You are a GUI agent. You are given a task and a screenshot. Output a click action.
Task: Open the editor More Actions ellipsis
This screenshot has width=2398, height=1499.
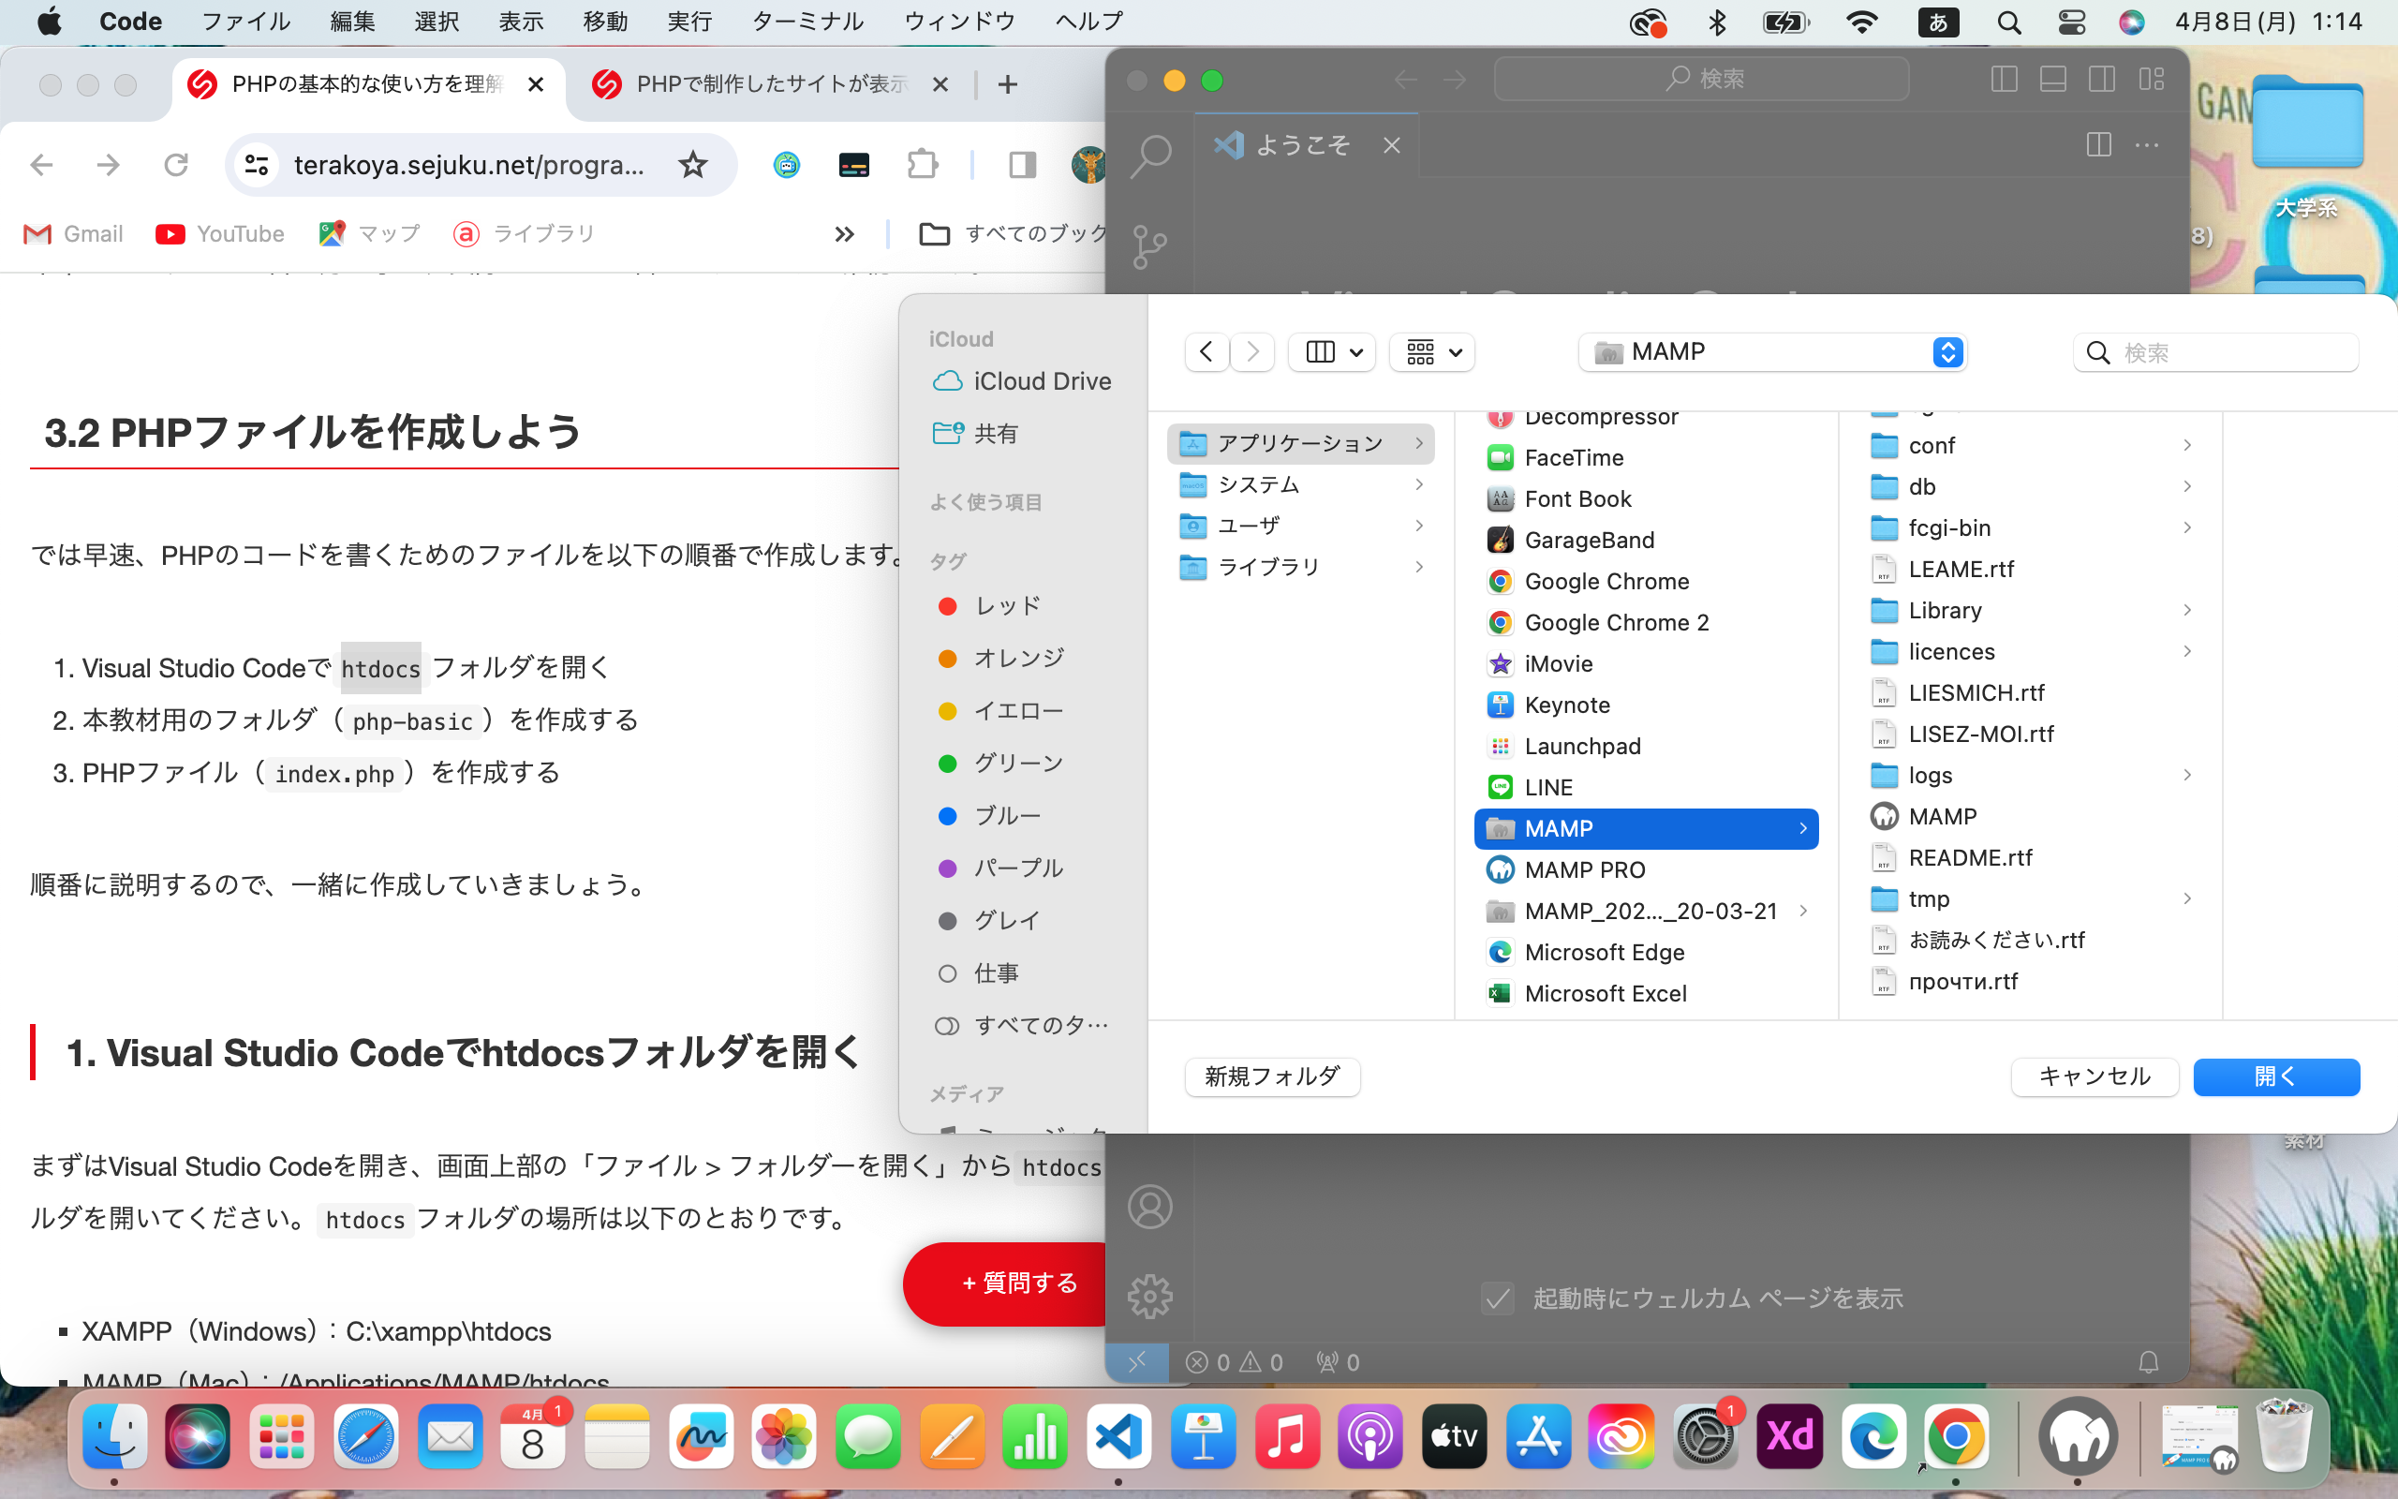click(2146, 144)
